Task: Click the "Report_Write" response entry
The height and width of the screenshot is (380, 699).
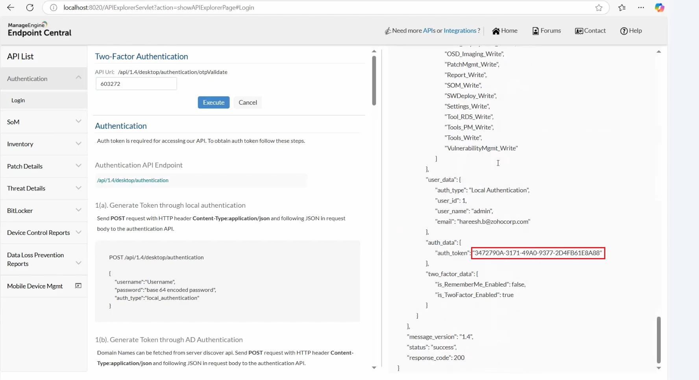Action: click(466, 75)
